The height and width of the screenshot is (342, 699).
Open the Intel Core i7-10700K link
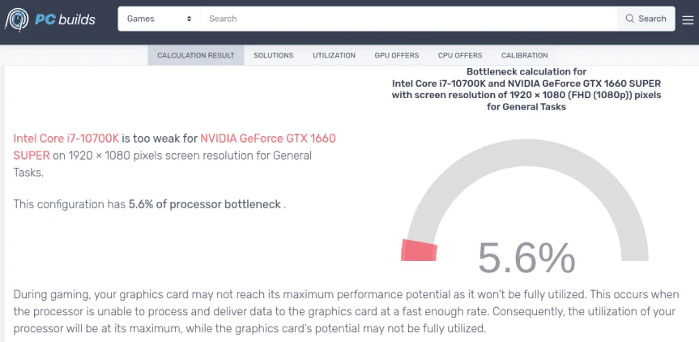coord(66,139)
